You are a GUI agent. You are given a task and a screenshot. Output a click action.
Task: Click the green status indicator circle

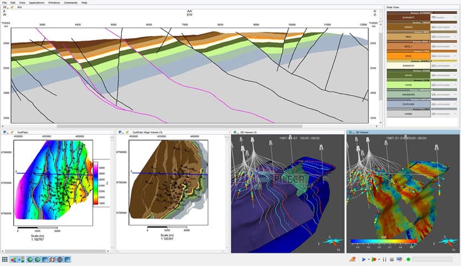pyautogui.click(x=409, y=259)
